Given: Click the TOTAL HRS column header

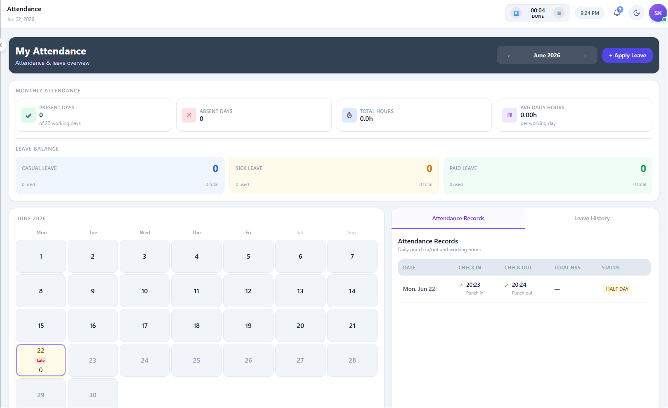Looking at the screenshot, I should 567,268.
